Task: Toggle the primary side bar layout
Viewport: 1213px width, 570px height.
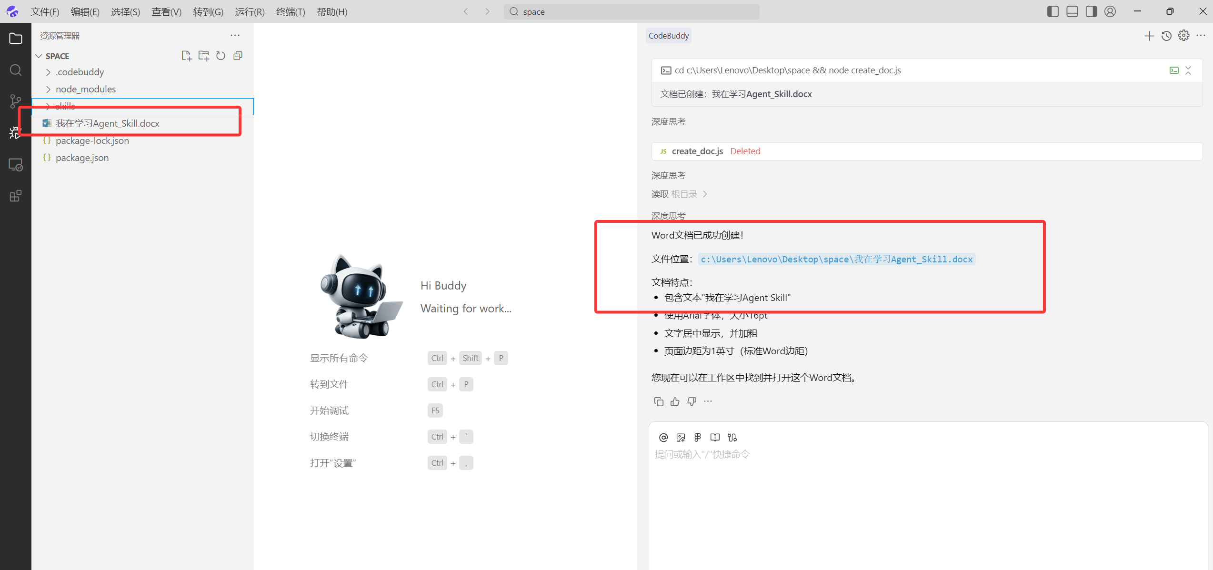Action: (1053, 11)
